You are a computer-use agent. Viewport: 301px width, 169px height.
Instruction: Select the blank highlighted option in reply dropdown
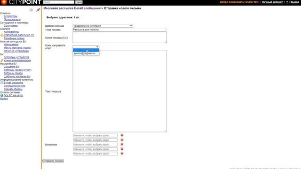pyautogui.click(x=86, y=50)
